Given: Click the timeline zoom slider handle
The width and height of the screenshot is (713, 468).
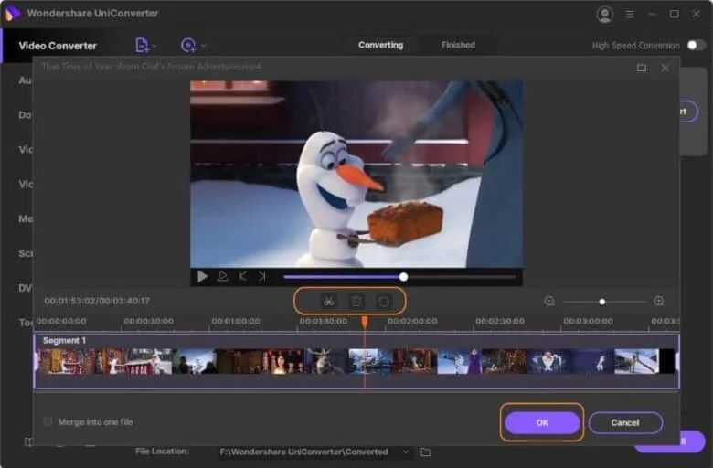Looking at the screenshot, I should [602, 302].
